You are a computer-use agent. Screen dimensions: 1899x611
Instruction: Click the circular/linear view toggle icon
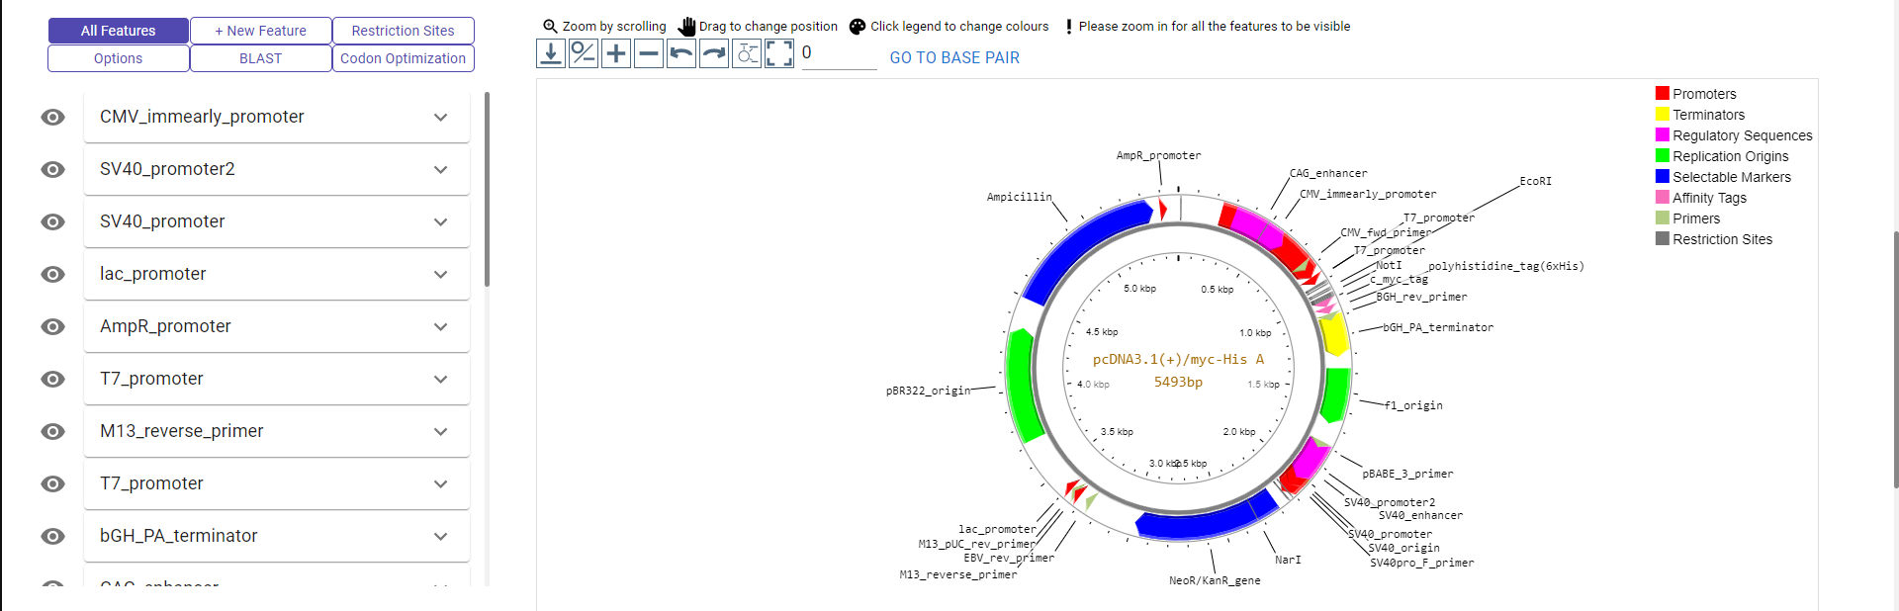click(584, 53)
